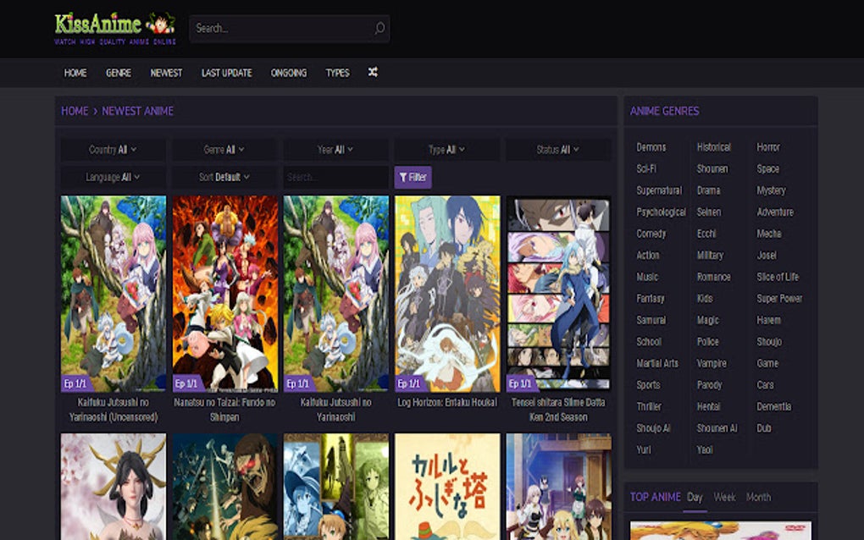
Task: Expand the Year dropdown
Action: 335,149
